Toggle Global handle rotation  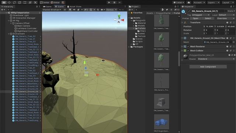pos(55,3)
